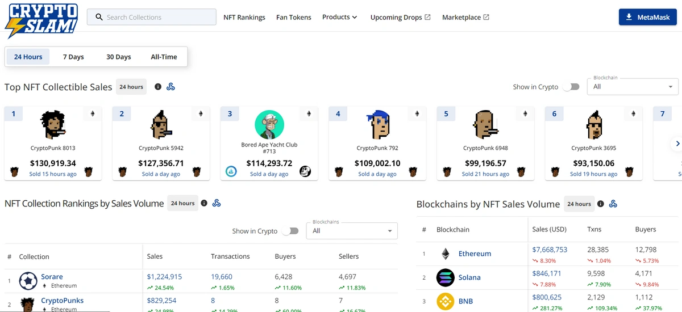The height and width of the screenshot is (312, 682).
Task: Click Sales (USD) column header
Action: click(x=549, y=229)
